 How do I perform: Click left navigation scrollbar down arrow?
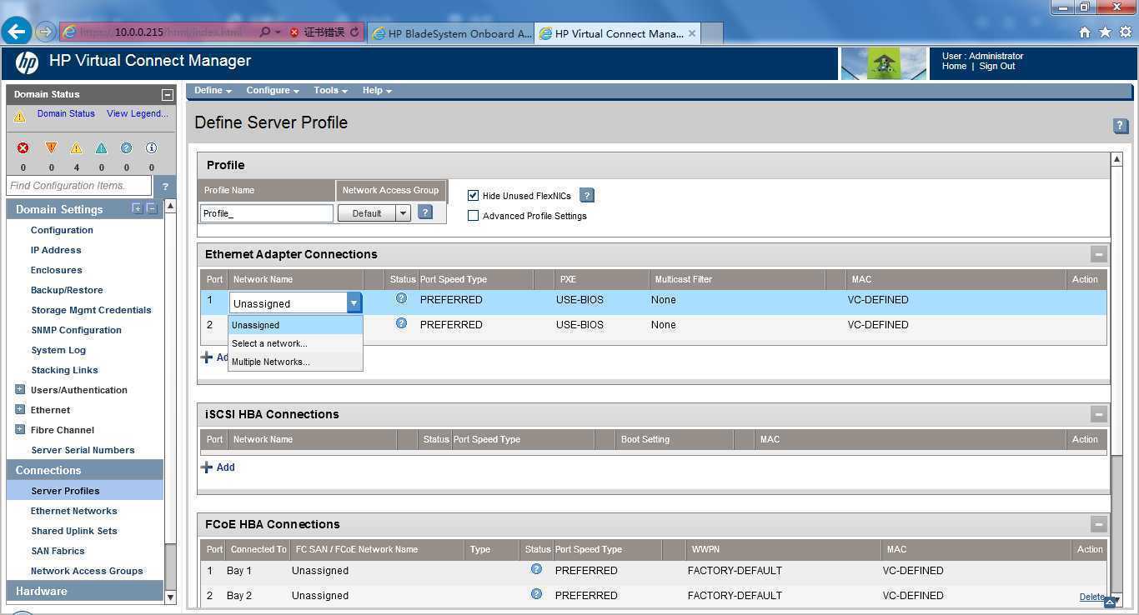(x=171, y=597)
